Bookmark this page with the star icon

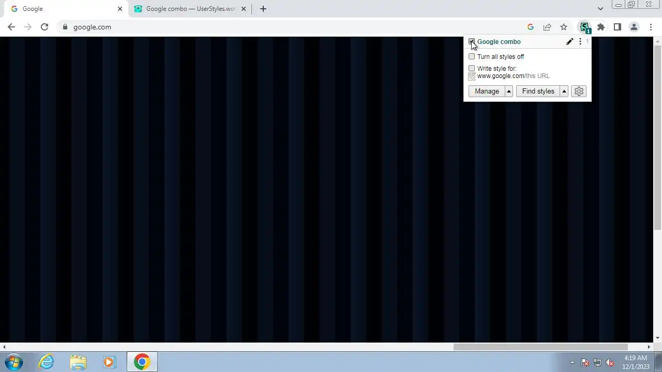(x=564, y=27)
